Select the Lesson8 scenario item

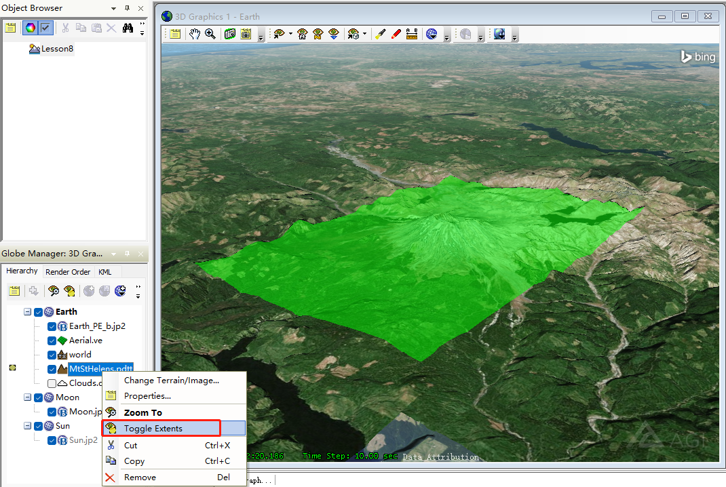coord(56,49)
